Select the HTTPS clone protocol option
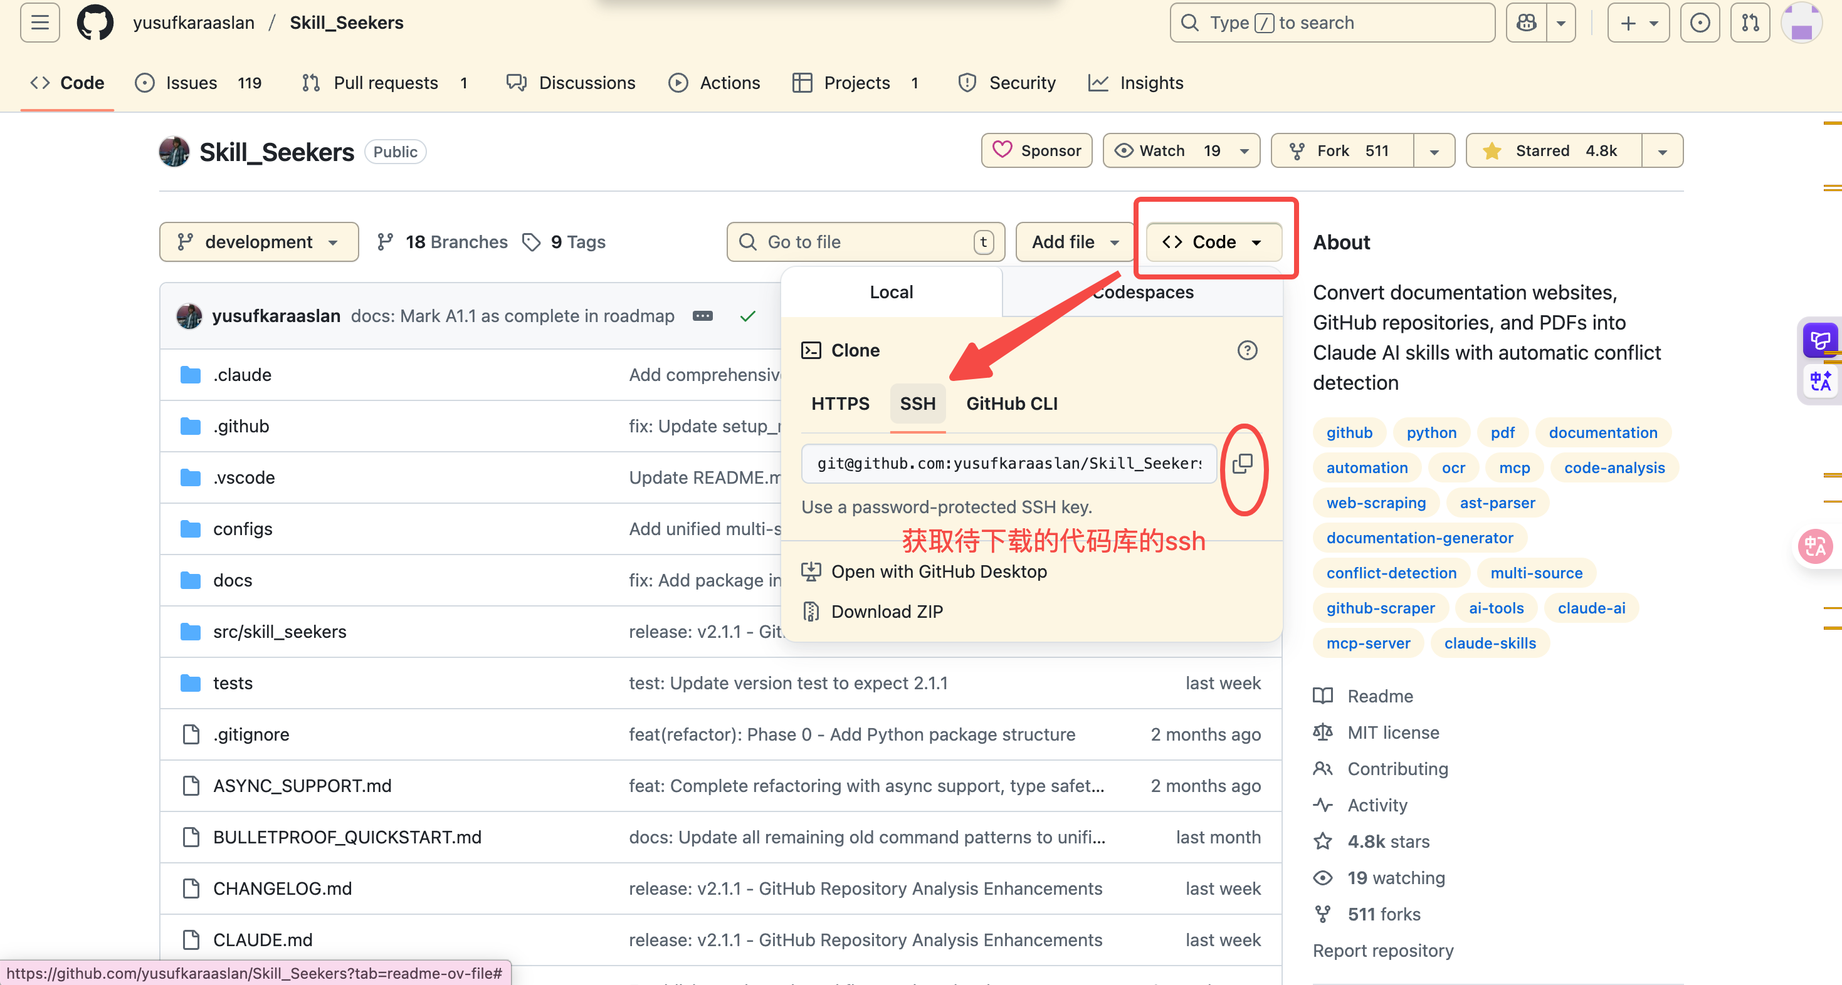The image size is (1842, 985). pyautogui.click(x=840, y=404)
